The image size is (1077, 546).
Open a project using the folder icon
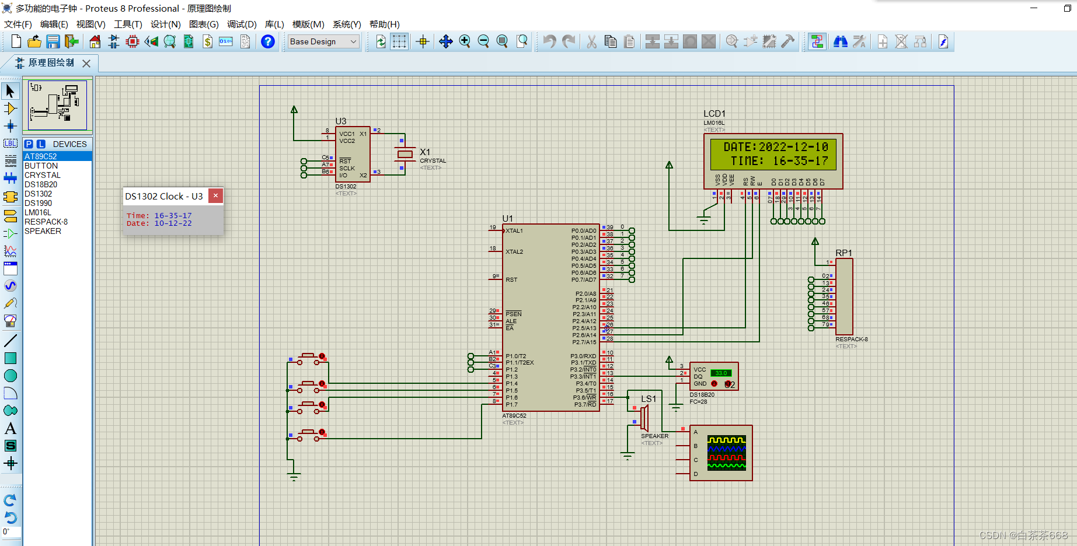(34, 41)
